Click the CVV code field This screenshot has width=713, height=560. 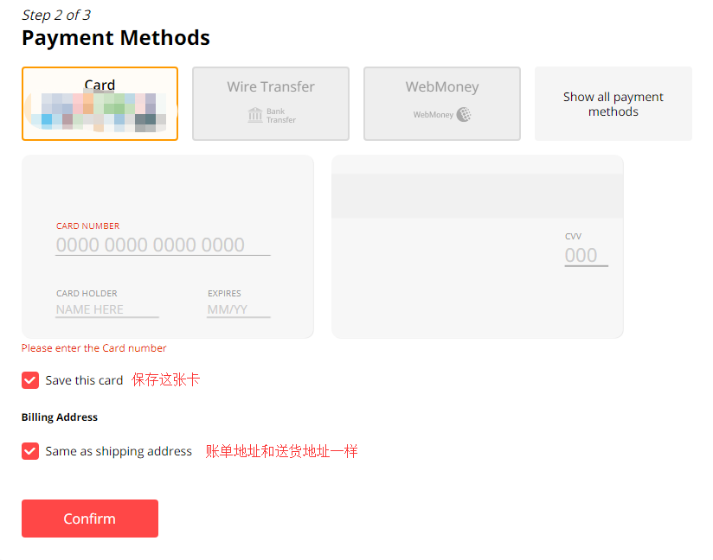586,256
